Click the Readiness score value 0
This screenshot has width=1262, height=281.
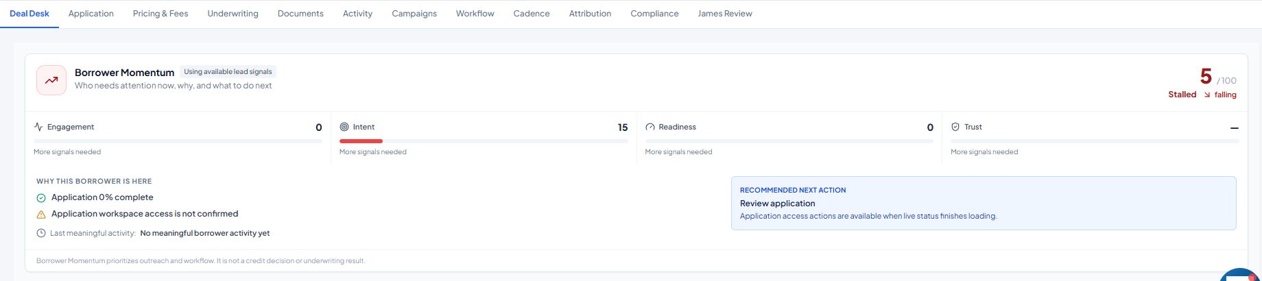coord(930,127)
